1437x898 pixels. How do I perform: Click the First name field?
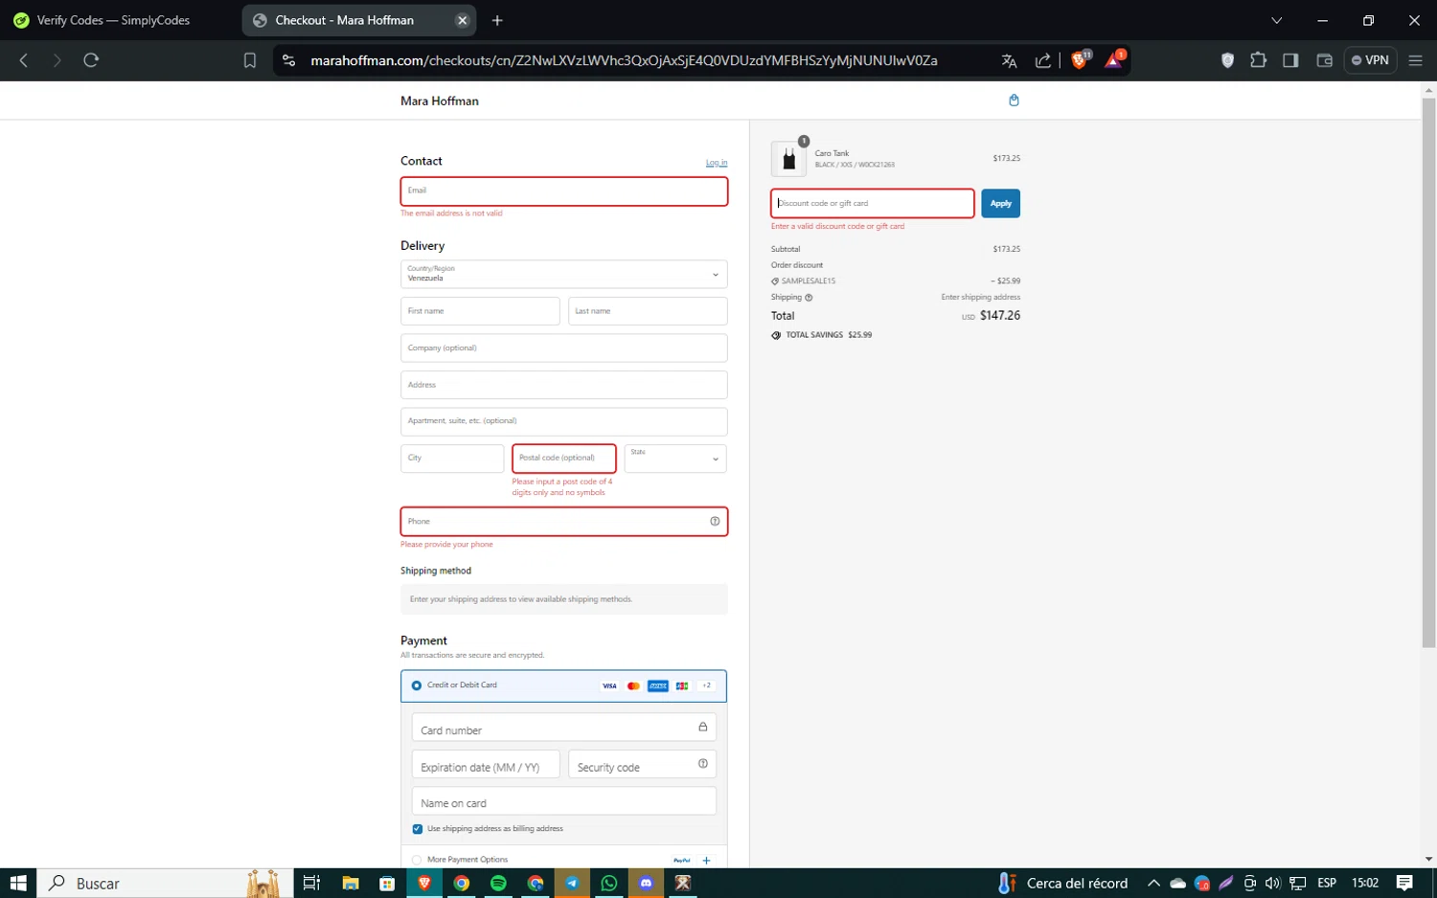(480, 311)
